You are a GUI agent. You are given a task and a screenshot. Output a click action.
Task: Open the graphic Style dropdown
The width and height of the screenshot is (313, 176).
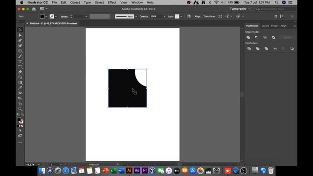coord(181,16)
